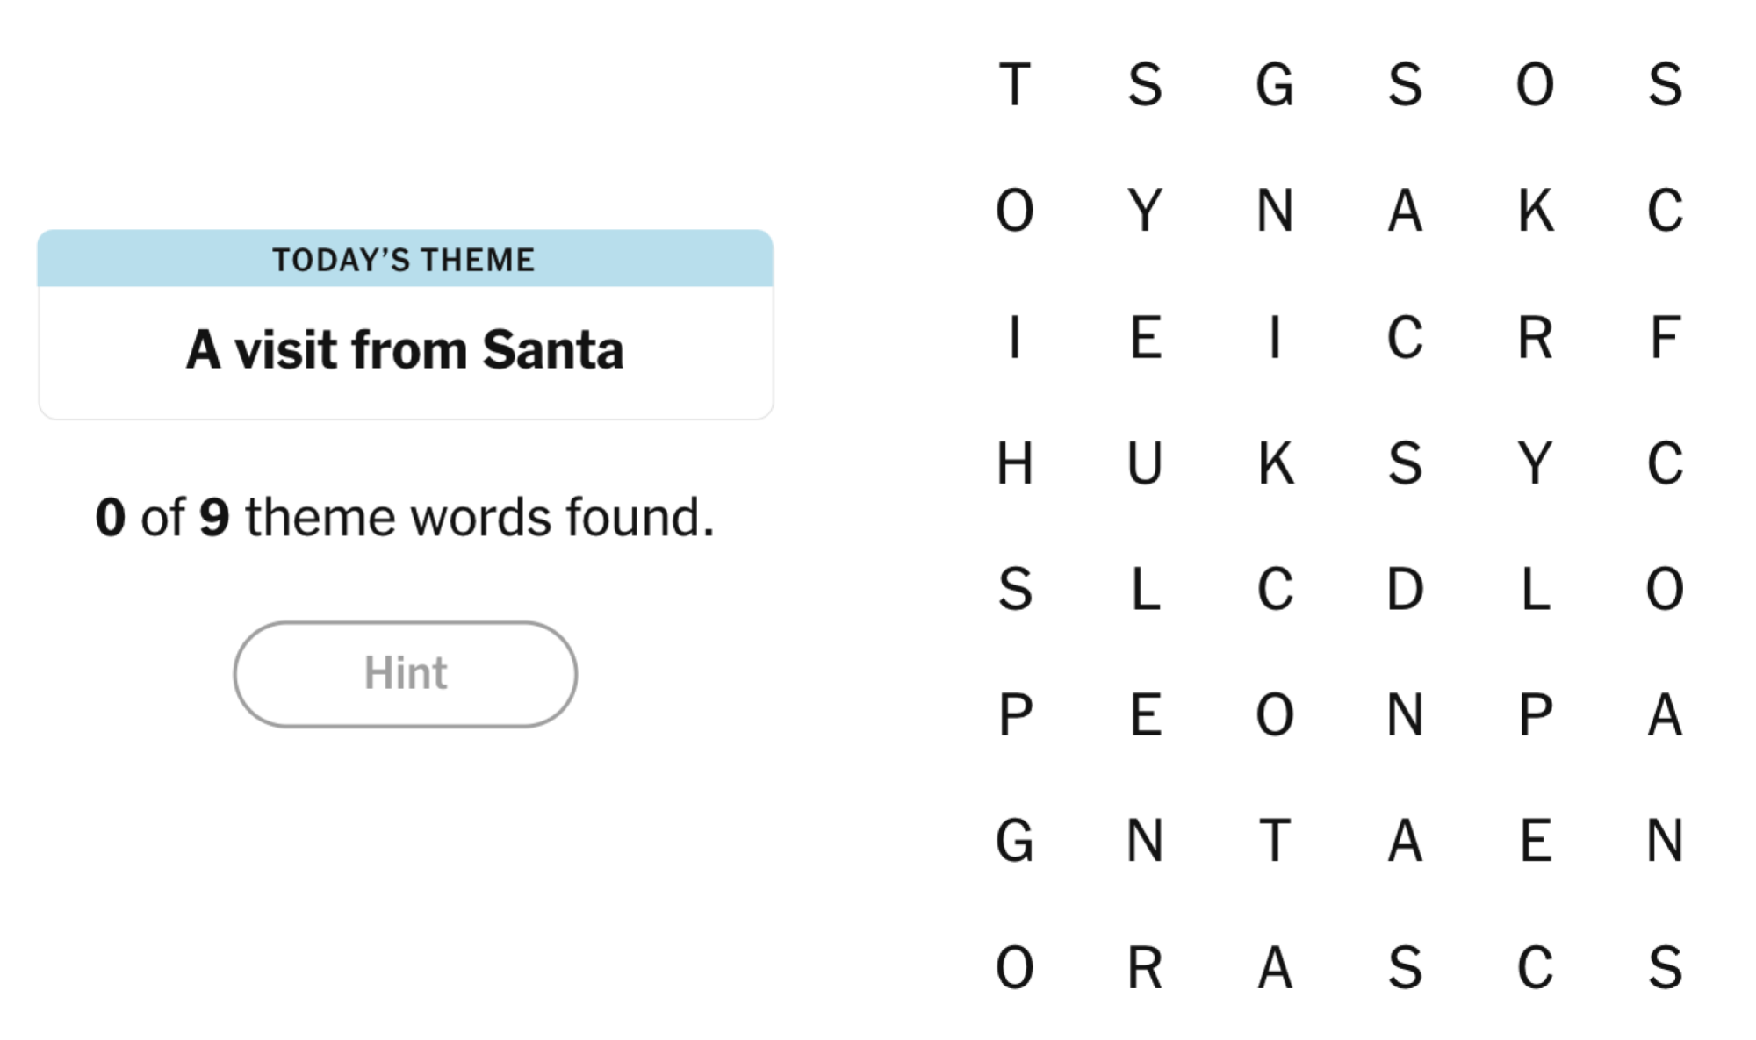Tap the letter D in the grid

(1405, 589)
